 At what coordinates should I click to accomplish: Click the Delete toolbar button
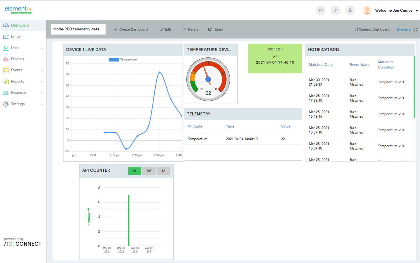pos(191,30)
